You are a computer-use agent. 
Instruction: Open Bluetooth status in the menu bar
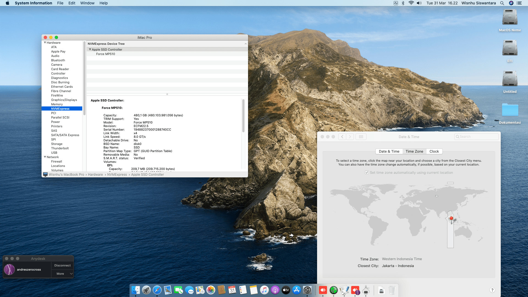[x=403, y=3]
